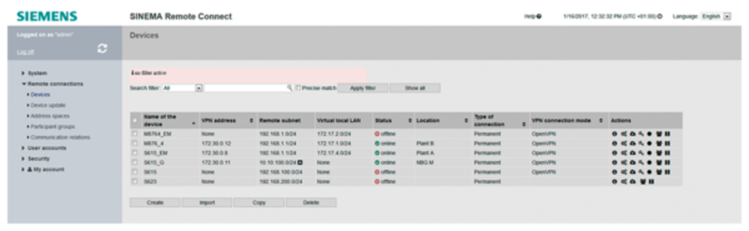Select the checkbox for device S615
The height and width of the screenshot is (231, 749).
coord(134,172)
